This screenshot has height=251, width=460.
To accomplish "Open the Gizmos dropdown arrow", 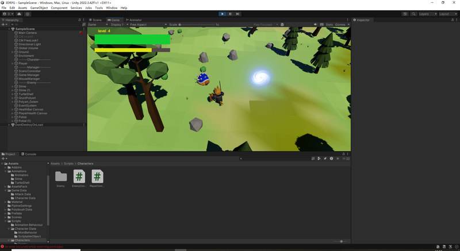I will point(348,25).
